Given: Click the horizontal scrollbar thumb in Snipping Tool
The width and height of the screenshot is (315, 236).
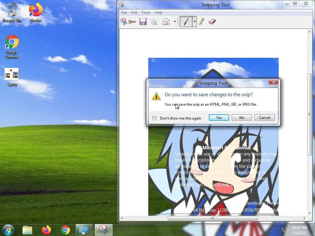Looking at the screenshot, I should 213,218.
